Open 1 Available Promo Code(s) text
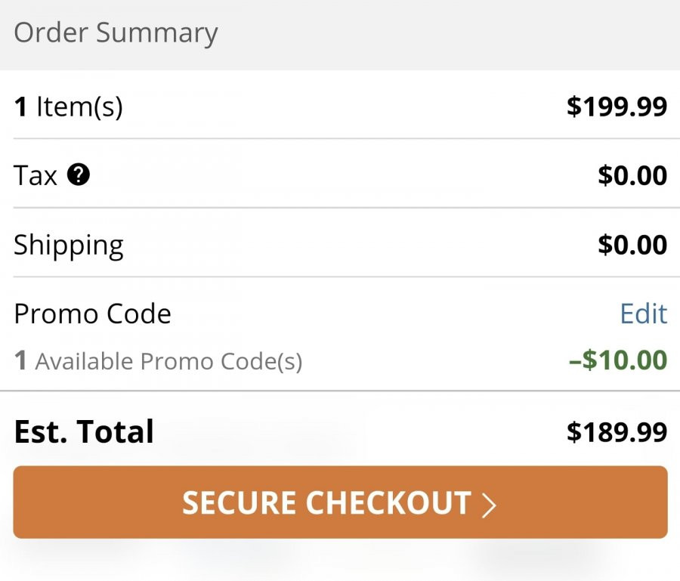The image size is (680, 581). tap(159, 361)
